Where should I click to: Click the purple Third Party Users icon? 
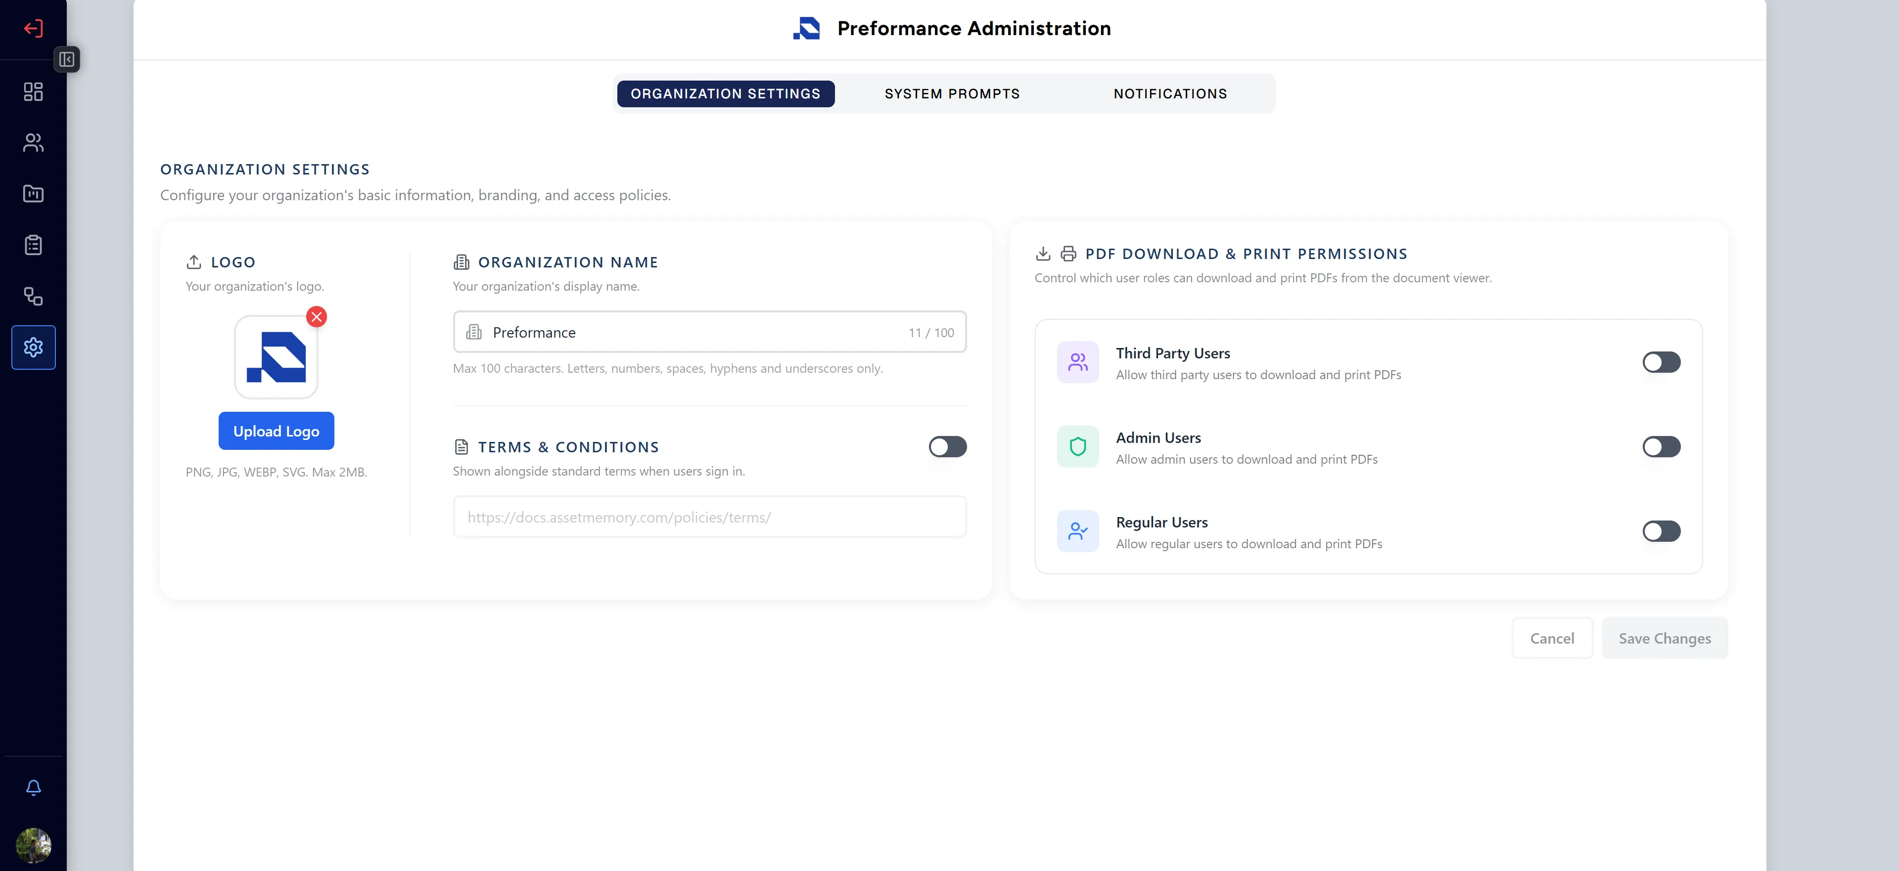click(x=1078, y=362)
